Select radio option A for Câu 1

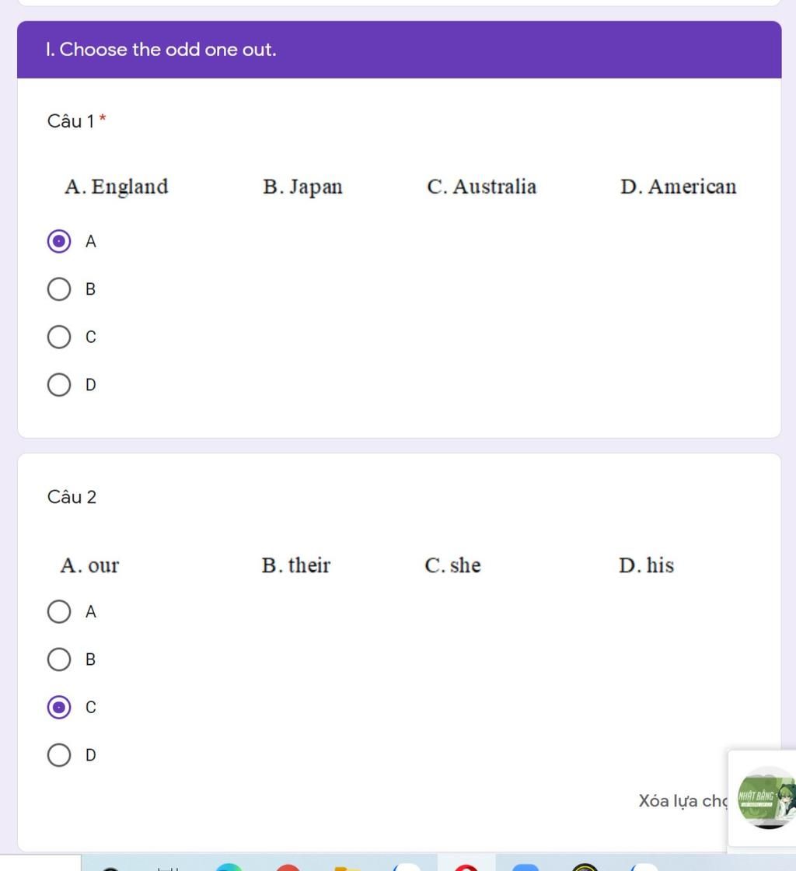[x=59, y=241]
